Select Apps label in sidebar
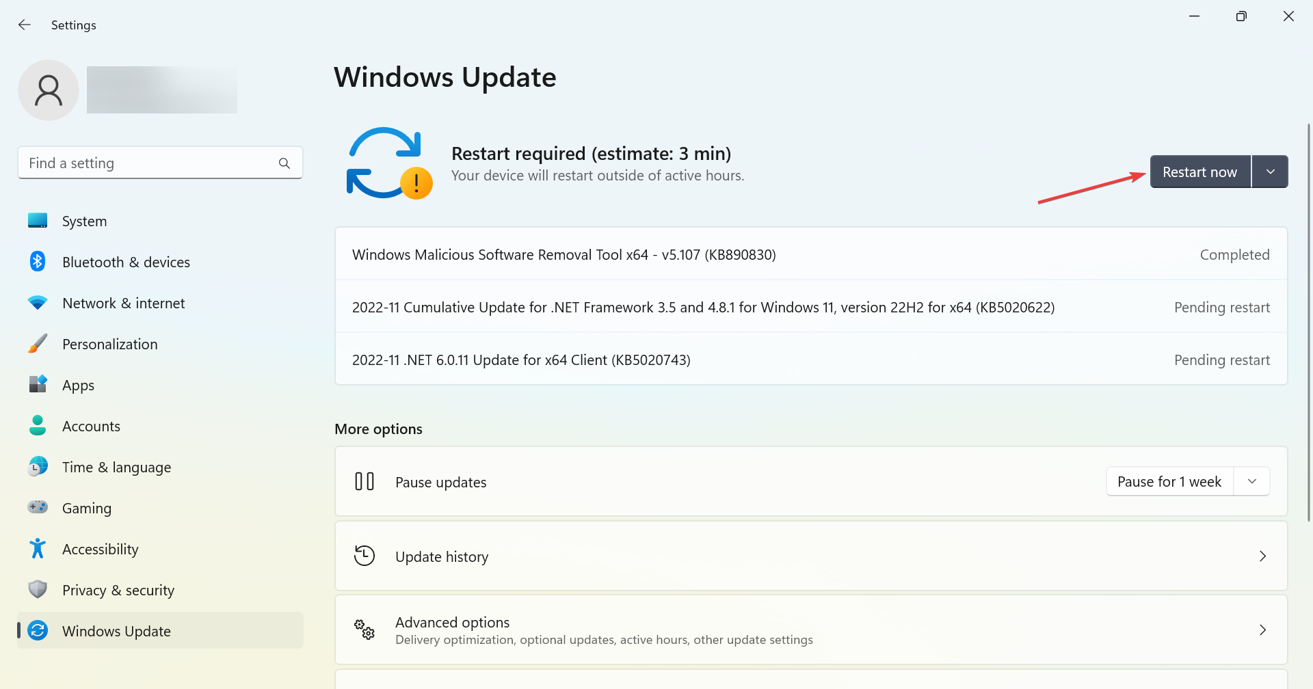The width and height of the screenshot is (1313, 689). click(x=78, y=386)
